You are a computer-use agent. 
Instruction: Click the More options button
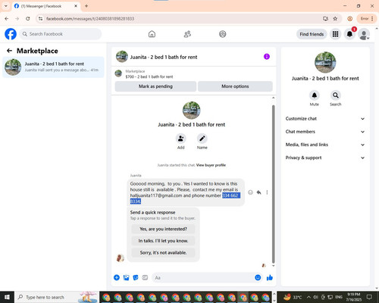235,86
